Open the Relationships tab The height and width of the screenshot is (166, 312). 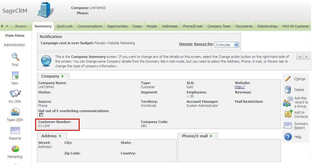point(267,26)
